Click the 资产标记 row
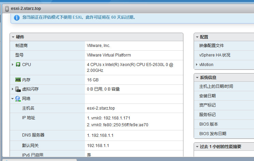Image resolution: width=254 pixels, height=161 pixels. 224,105
